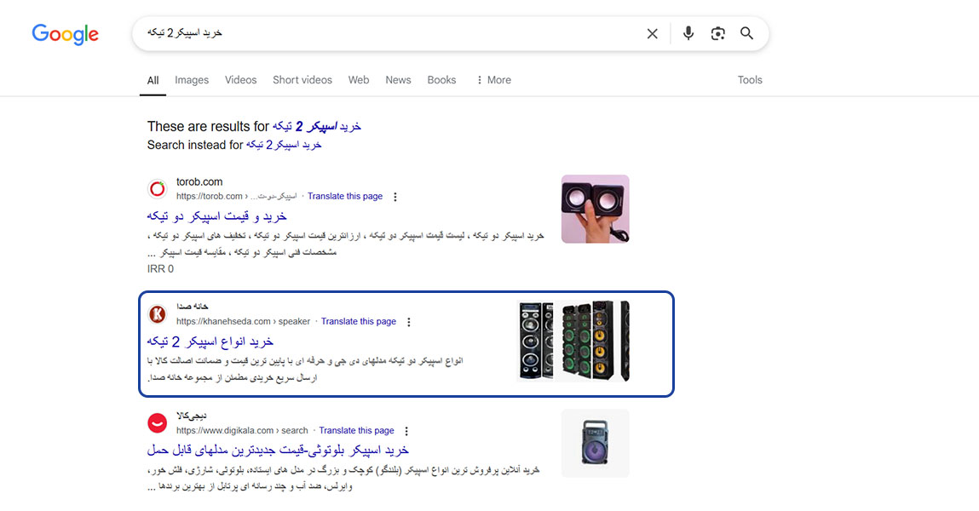The image size is (979, 511).
Task: Click 'Translate this page' for digikala.com
Action: 356,430
